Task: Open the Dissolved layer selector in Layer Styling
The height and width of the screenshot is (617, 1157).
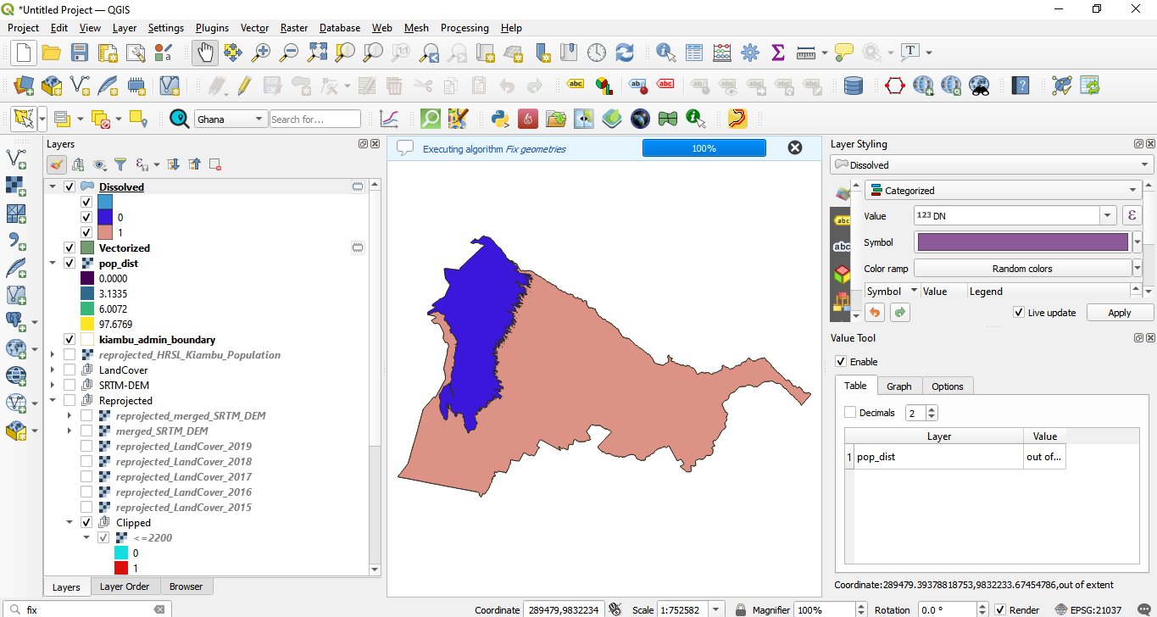Action: (x=992, y=165)
